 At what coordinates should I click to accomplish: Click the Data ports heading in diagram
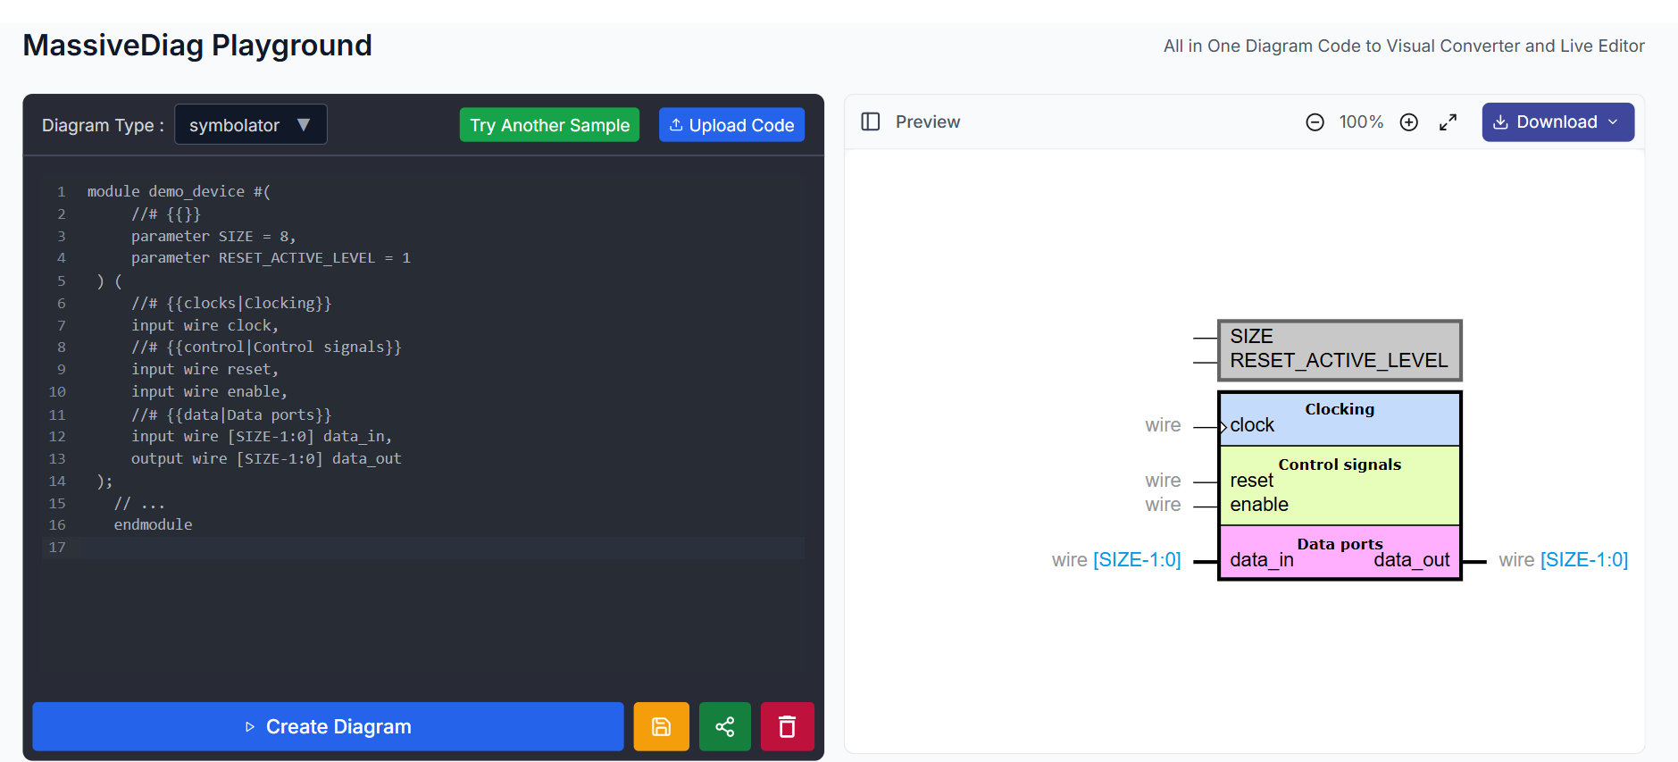pyautogui.click(x=1340, y=544)
